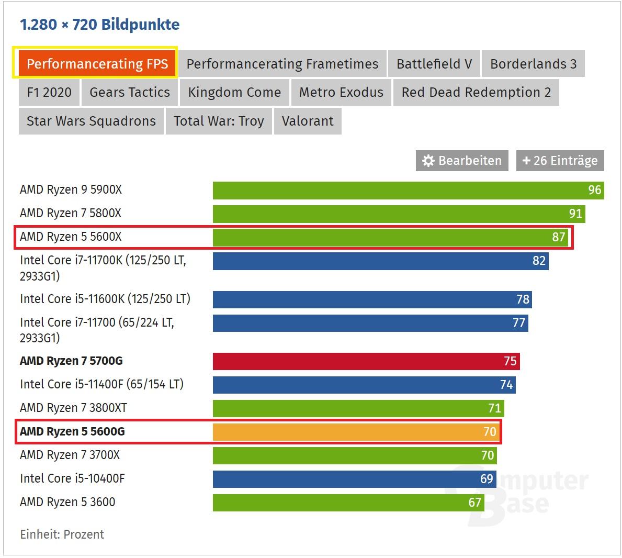622x558 pixels.
Task: Switch to the Valorant tab
Action: pyautogui.click(x=308, y=121)
